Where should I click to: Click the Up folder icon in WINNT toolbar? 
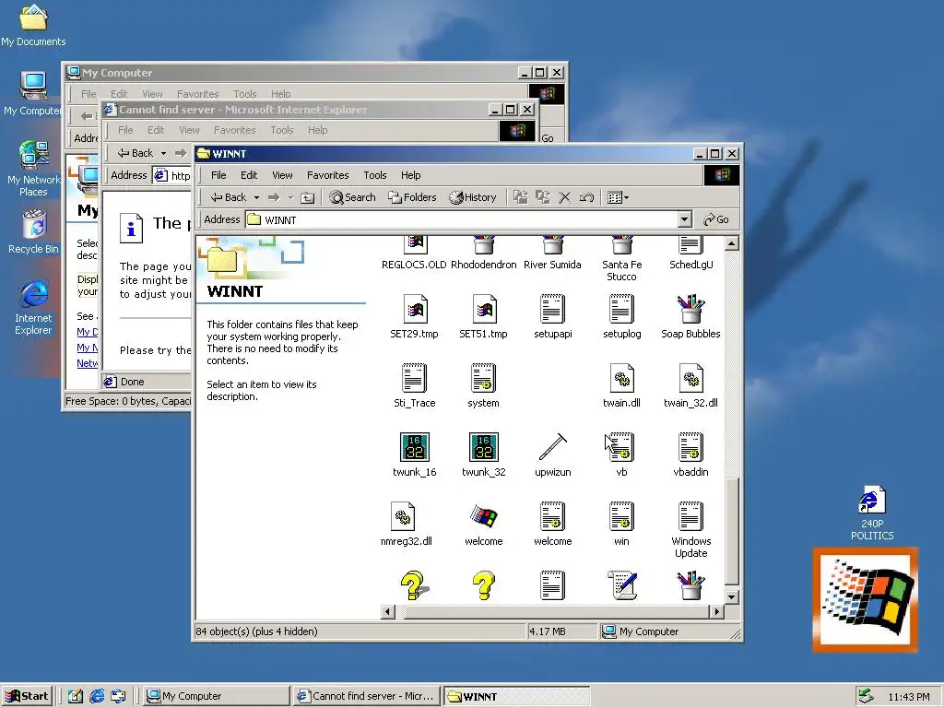[x=308, y=197]
